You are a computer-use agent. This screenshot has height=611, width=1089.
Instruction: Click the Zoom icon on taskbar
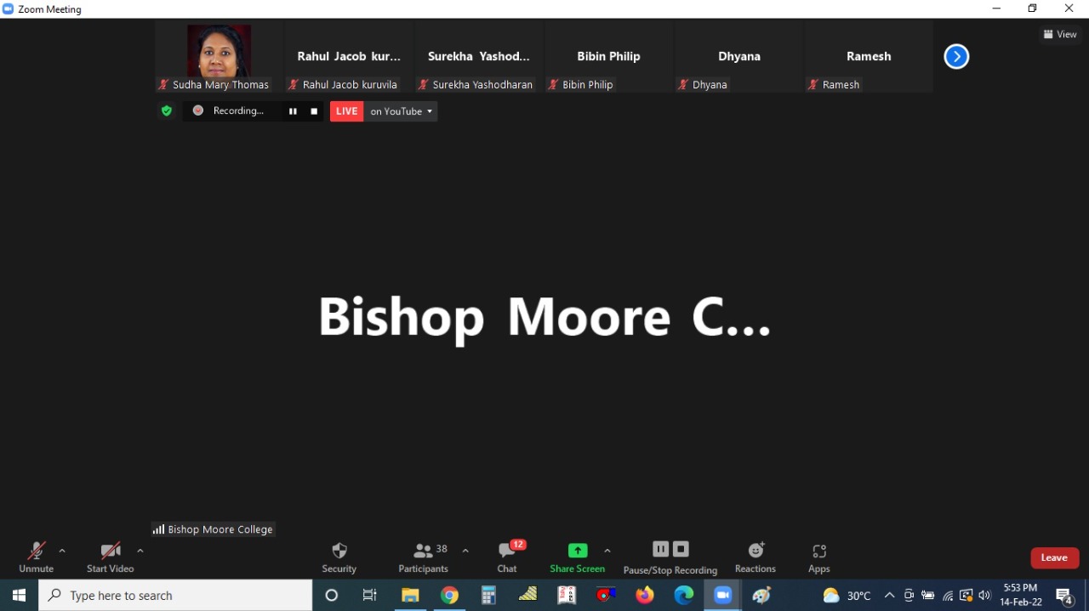click(723, 595)
